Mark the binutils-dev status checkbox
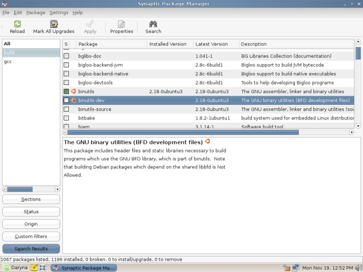 pyautogui.click(x=66, y=100)
